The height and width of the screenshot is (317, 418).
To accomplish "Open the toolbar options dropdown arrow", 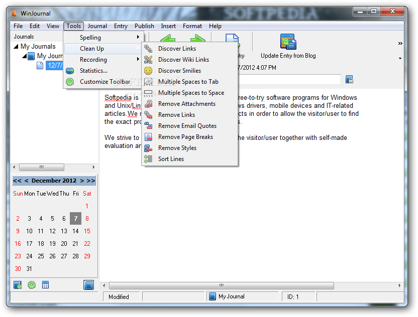I will pyautogui.click(x=400, y=58).
